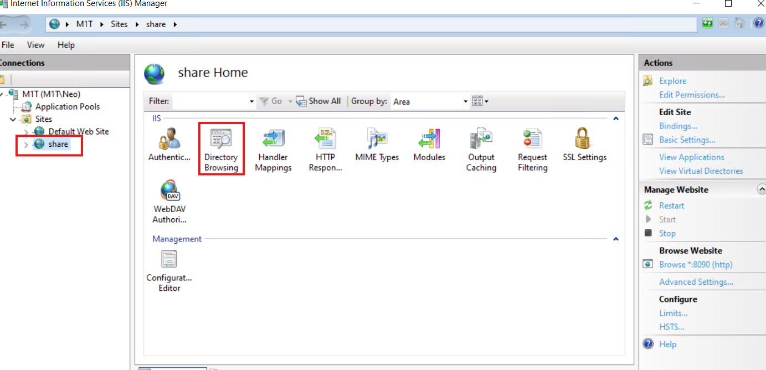Click the Stop square icon
766x370 pixels.
pos(648,233)
